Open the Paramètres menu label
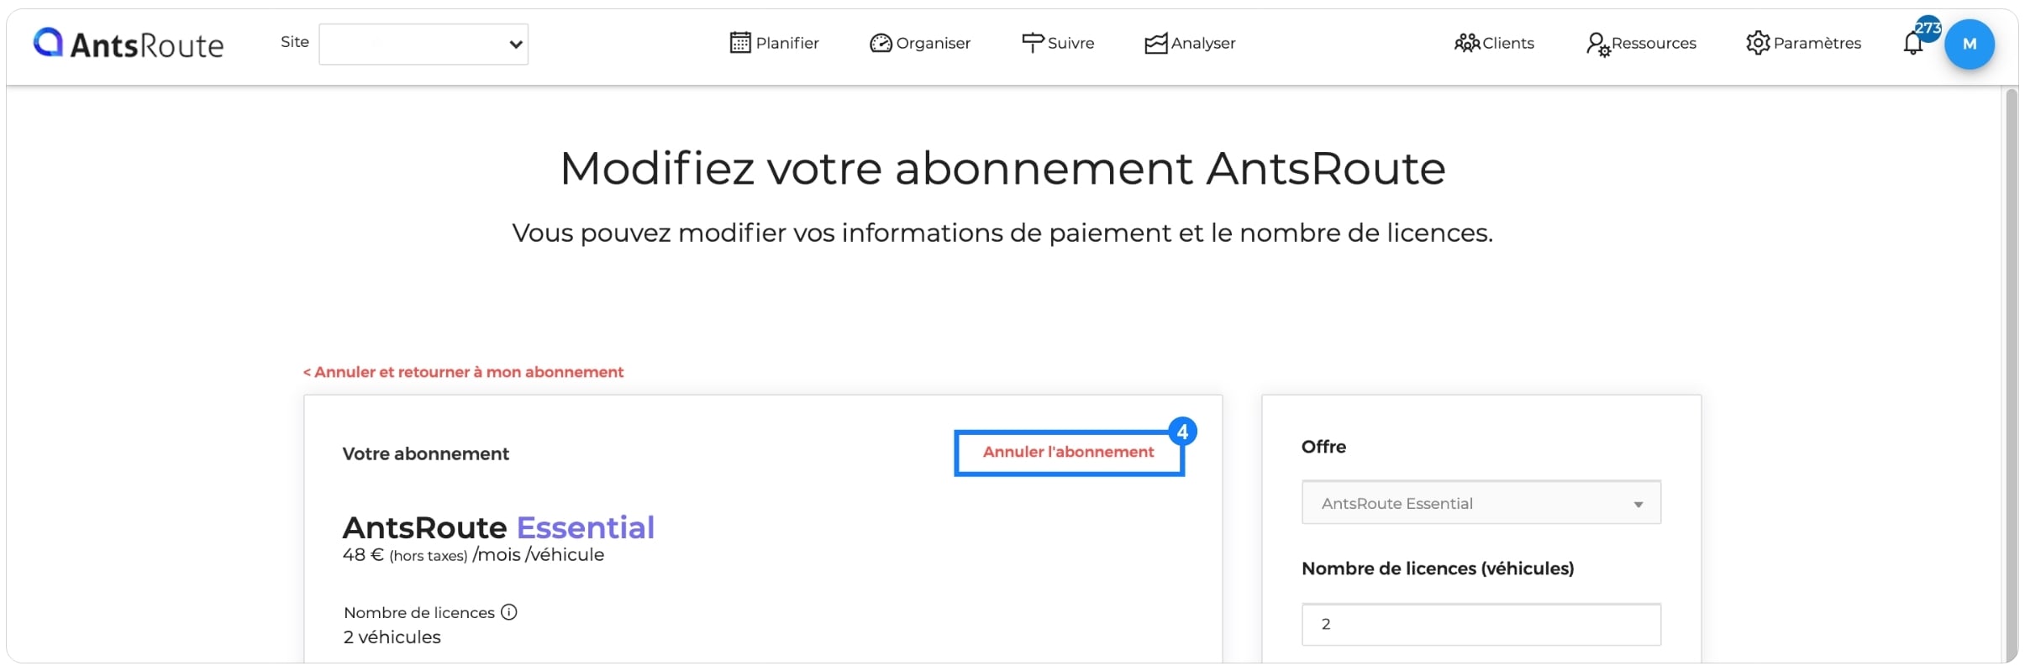Image resolution: width=2025 pixels, height=671 pixels. click(x=1817, y=43)
